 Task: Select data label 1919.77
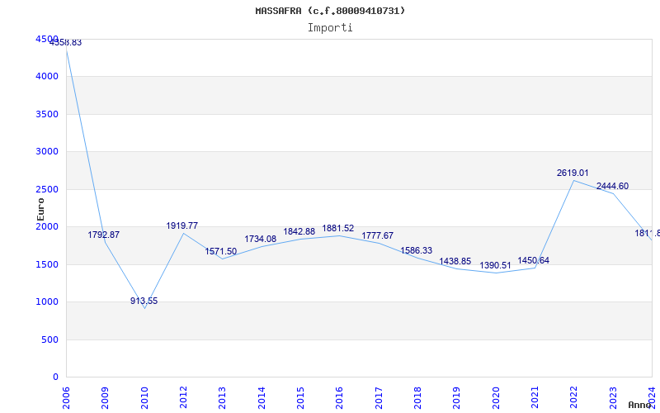tap(181, 225)
